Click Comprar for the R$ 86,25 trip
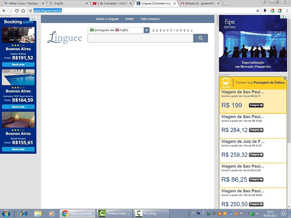Viewport: 291px width, 218px height. pos(256,180)
